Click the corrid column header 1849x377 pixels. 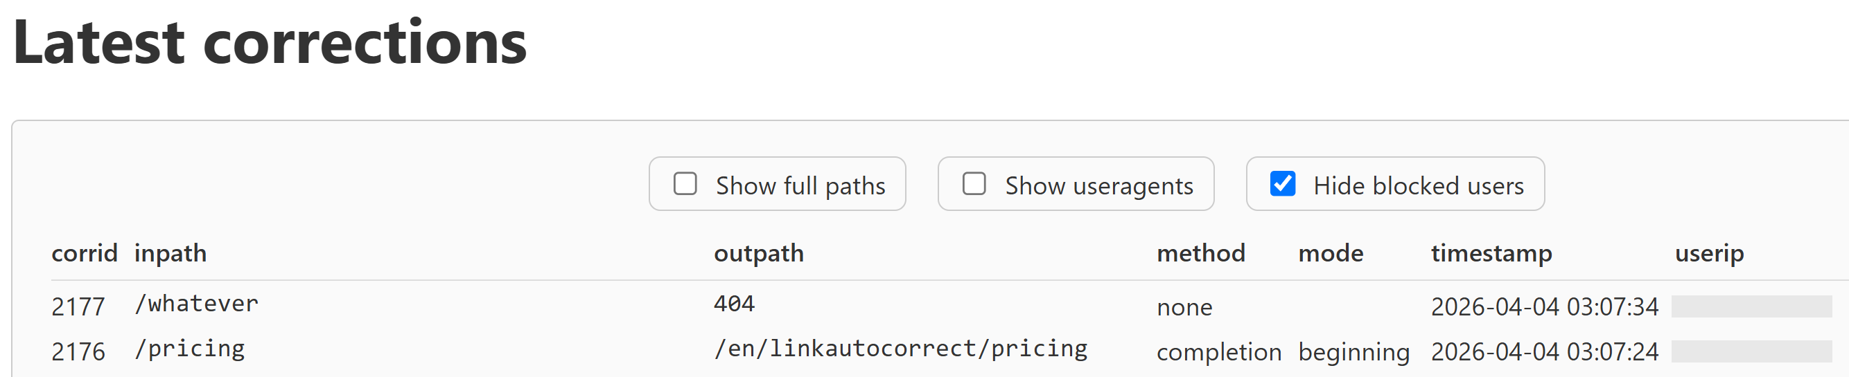tap(84, 253)
